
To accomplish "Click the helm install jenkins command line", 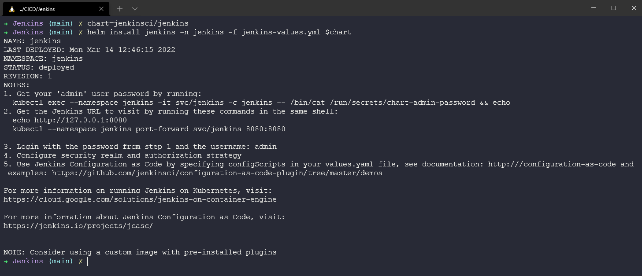I will 219,32.
